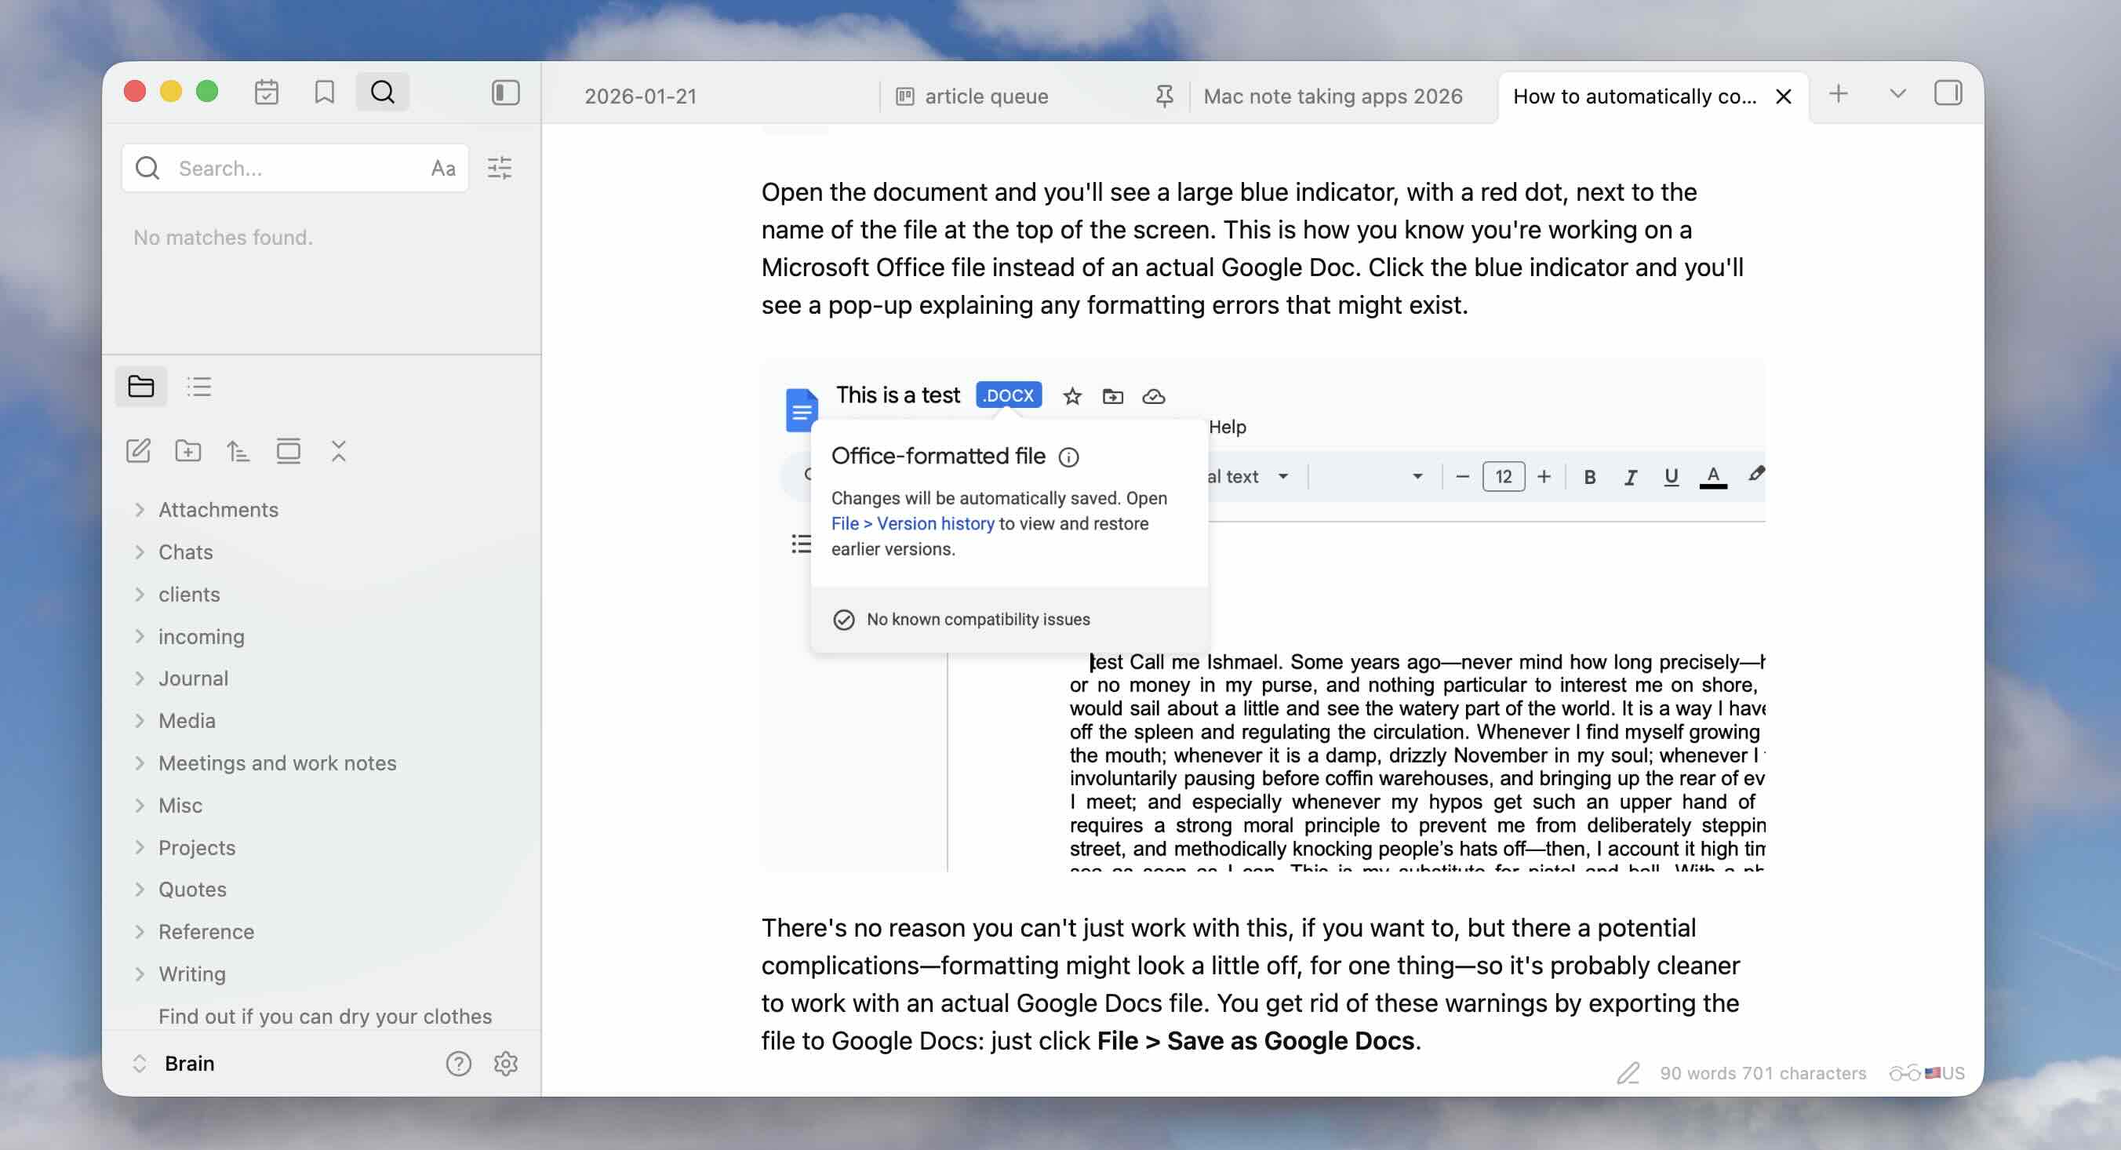This screenshot has width=2121, height=1150.
Task: Open Brain vault switcher
Action: click(x=188, y=1064)
